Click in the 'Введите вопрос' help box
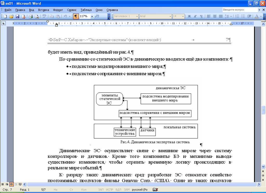 tap(240, 10)
